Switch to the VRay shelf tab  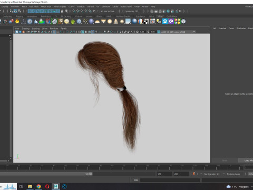[x=160, y=16]
